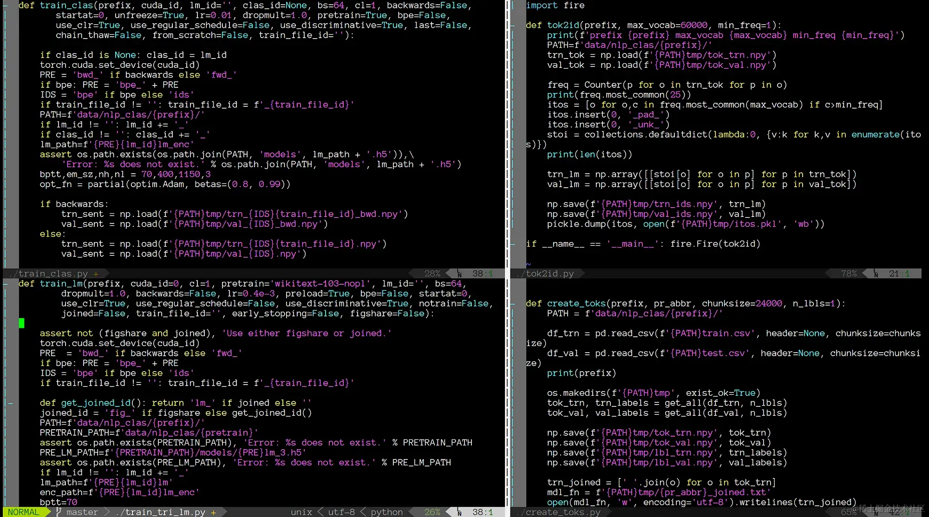Screen dimensions: 929x517
Task: Click the modified plus marker after train_tri_lm.py
Action: pos(213,512)
